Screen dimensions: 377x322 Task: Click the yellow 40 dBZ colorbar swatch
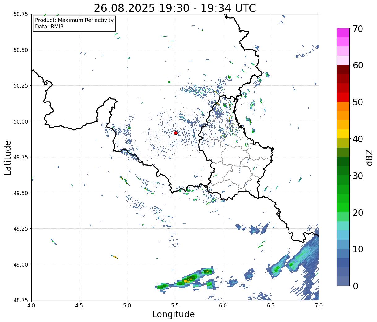point(343,134)
